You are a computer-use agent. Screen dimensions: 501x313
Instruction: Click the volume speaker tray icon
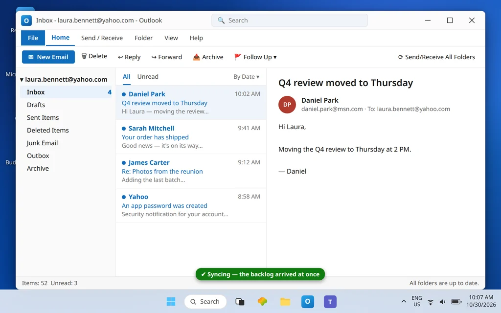coord(442,302)
